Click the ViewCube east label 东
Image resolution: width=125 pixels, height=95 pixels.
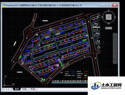(x=115, y=17)
